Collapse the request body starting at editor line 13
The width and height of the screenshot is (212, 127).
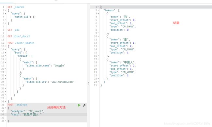pos(6,46)
